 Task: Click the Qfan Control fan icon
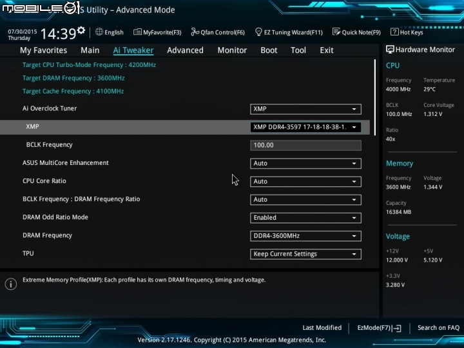[195, 32]
